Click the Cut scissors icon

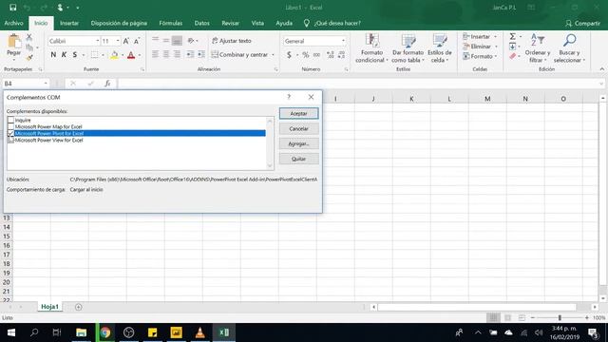[x=29, y=38]
